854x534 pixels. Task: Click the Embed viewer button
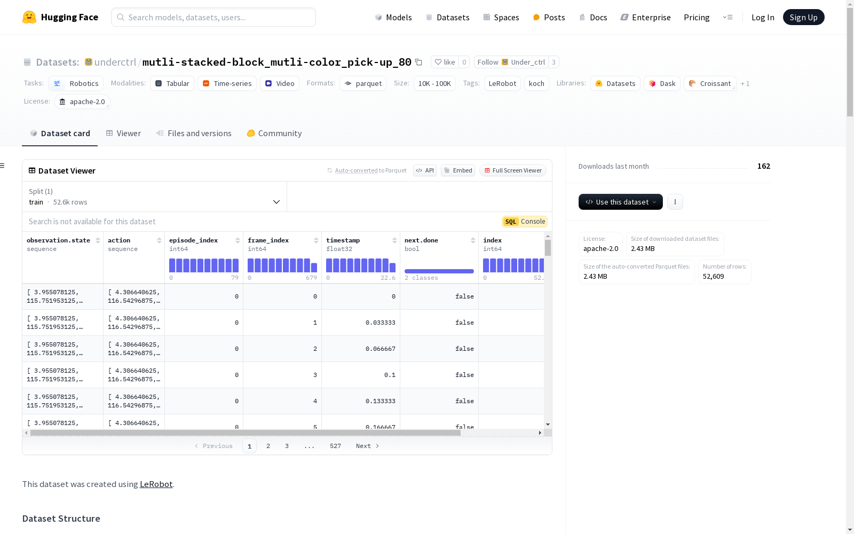(458, 170)
